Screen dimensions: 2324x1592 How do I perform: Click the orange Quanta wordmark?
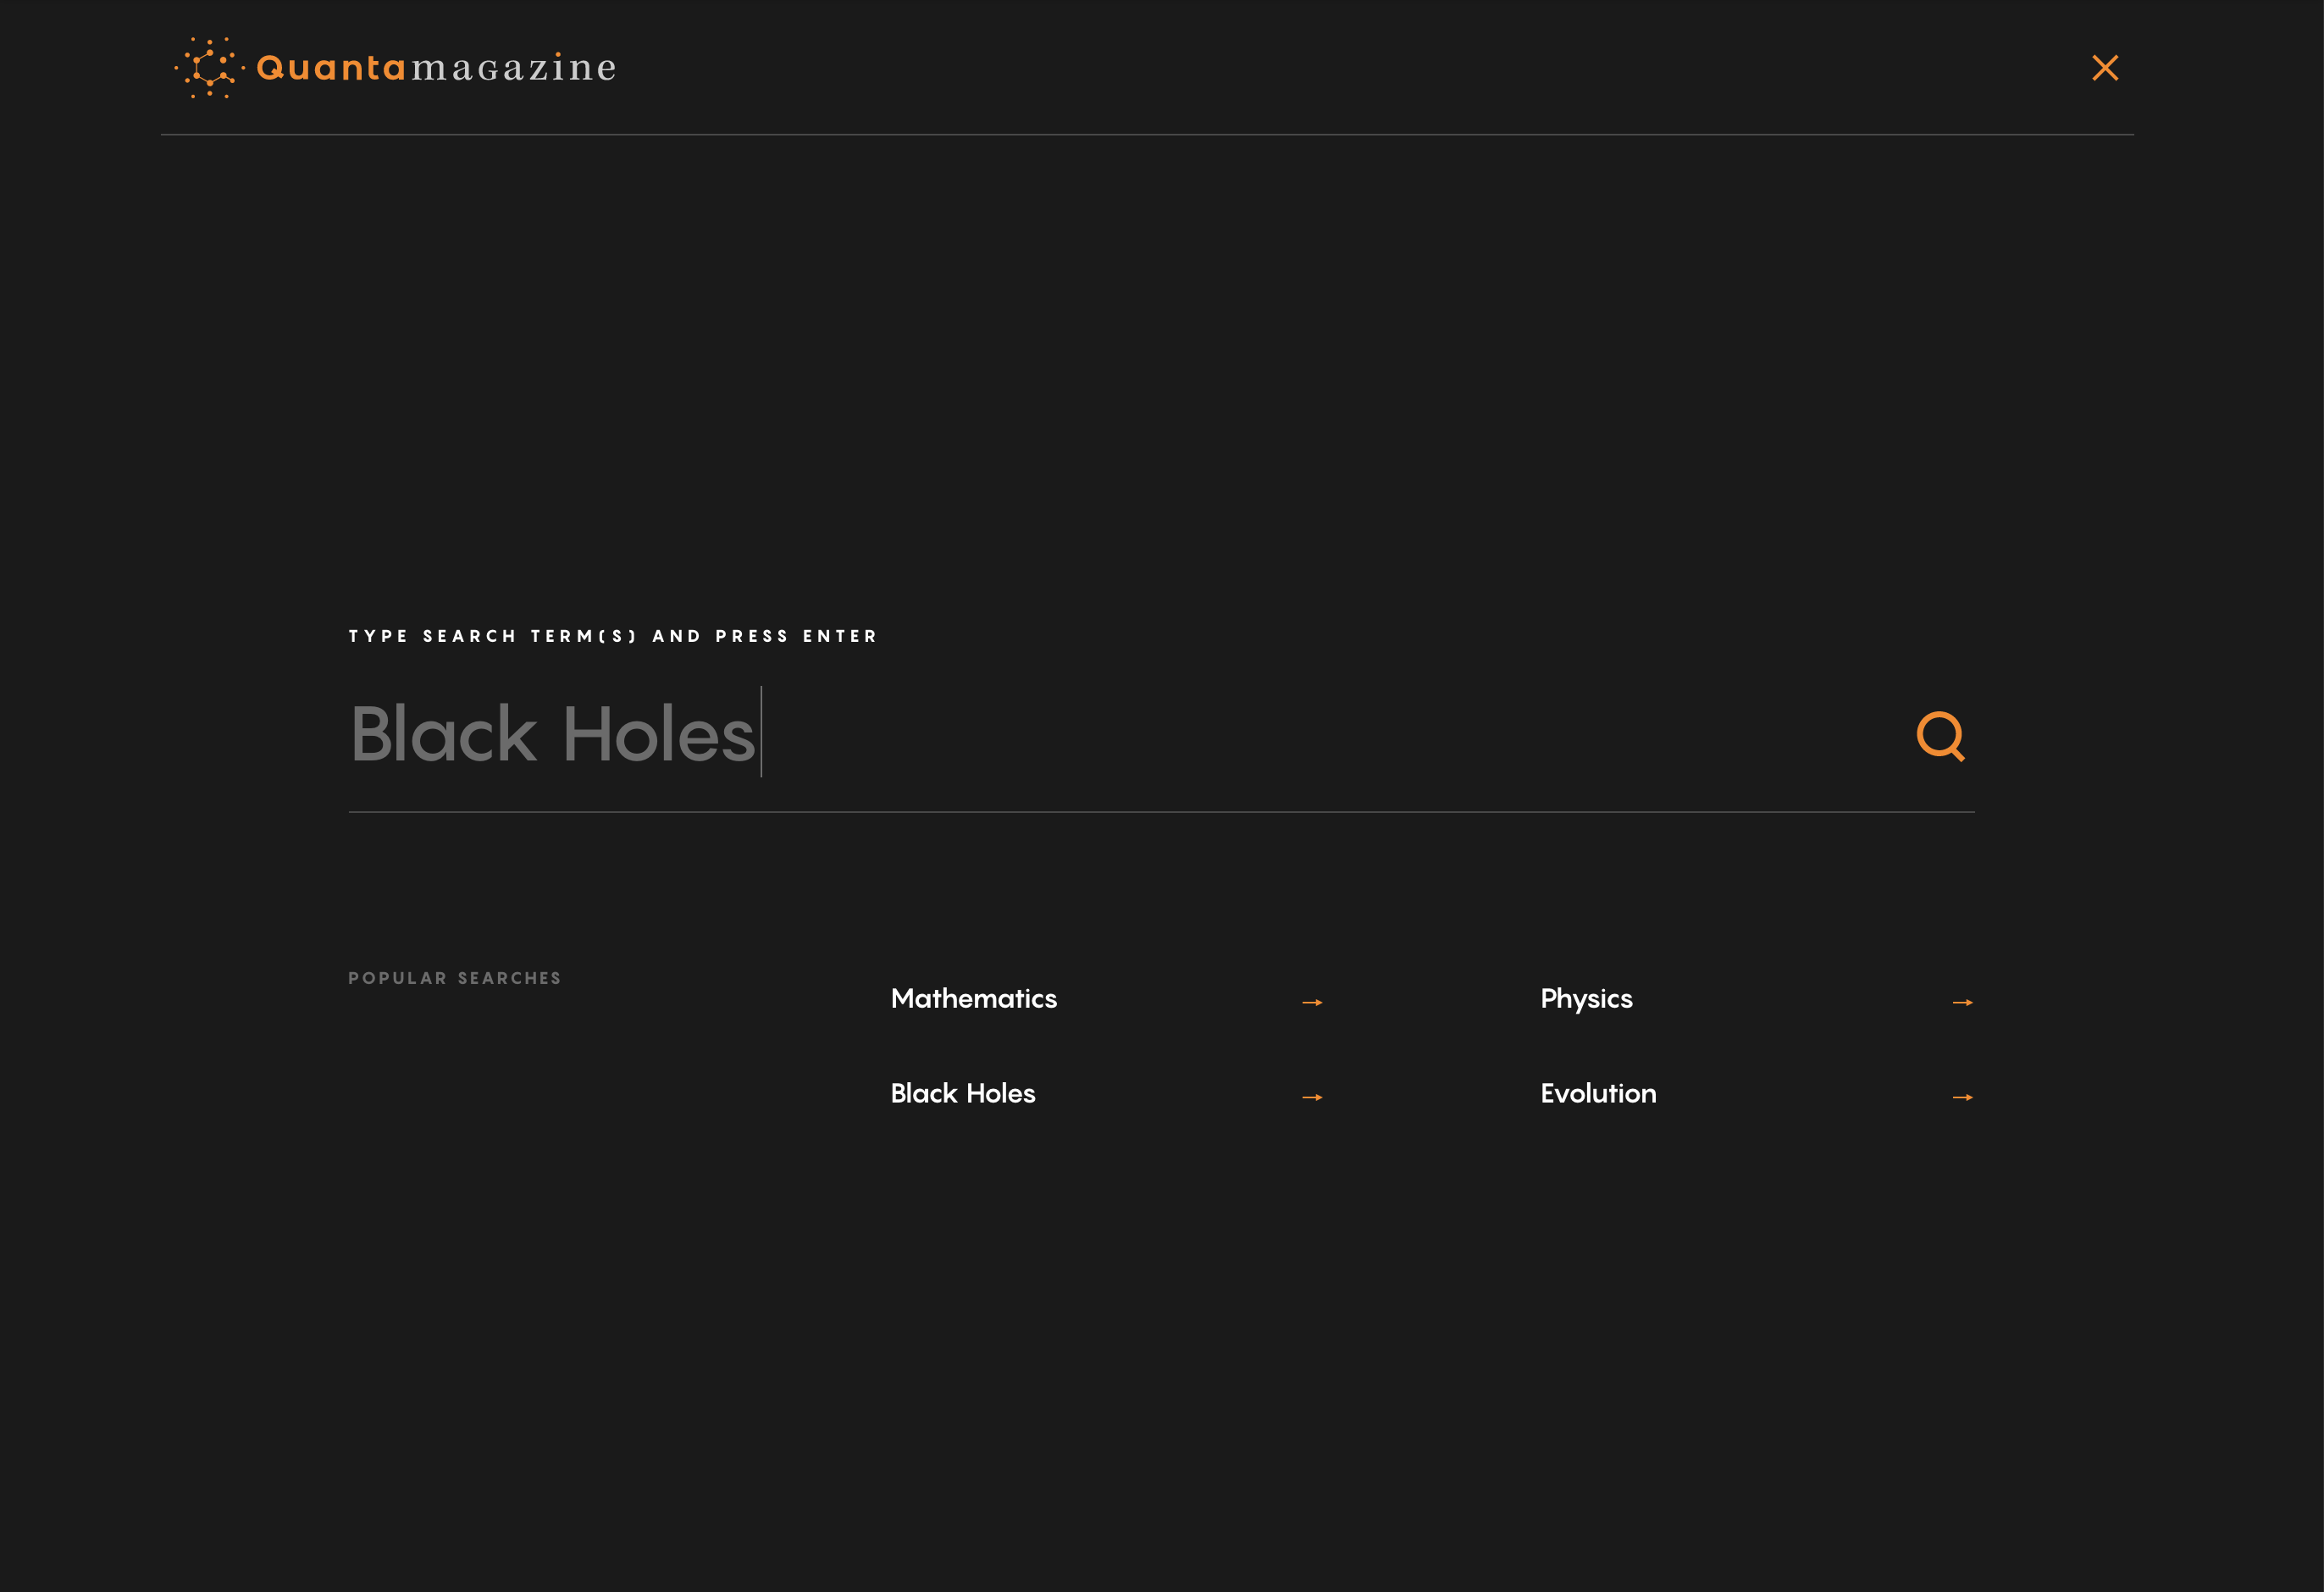click(x=331, y=68)
